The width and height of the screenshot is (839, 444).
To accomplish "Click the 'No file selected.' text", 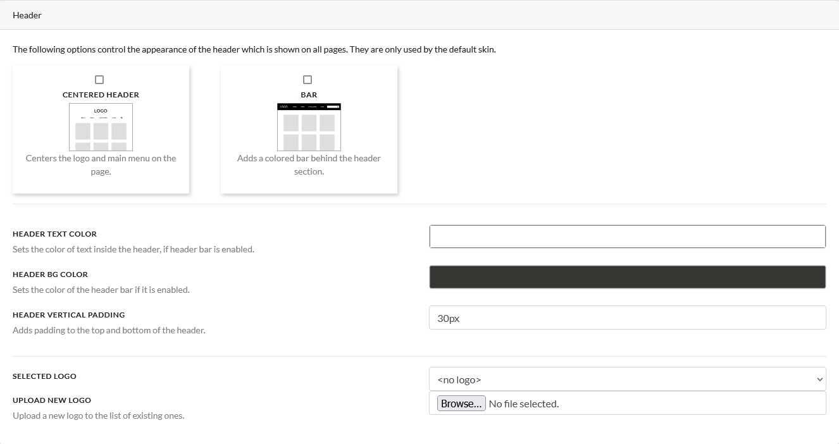I will click(x=523, y=404).
